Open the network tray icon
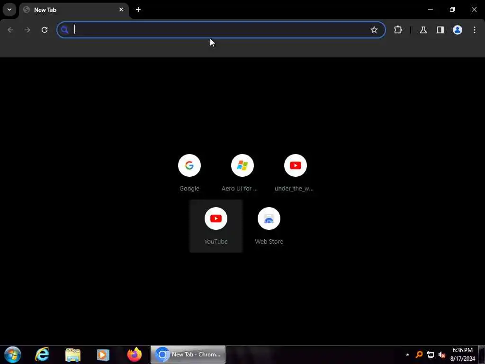 pyautogui.click(x=431, y=355)
